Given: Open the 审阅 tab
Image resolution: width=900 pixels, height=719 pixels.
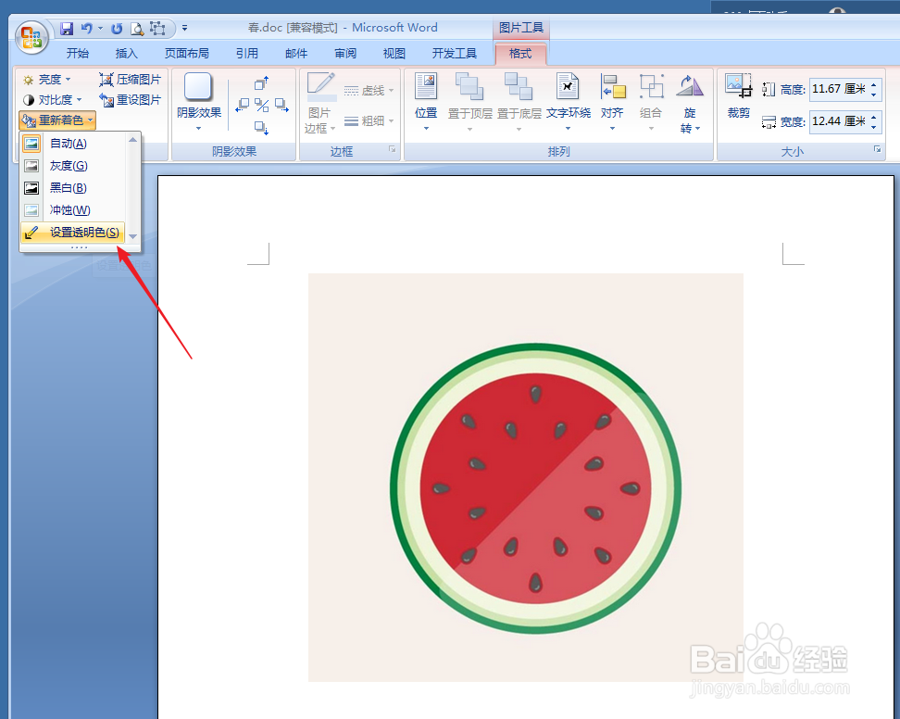Looking at the screenshot, I should tap(345, 54).
